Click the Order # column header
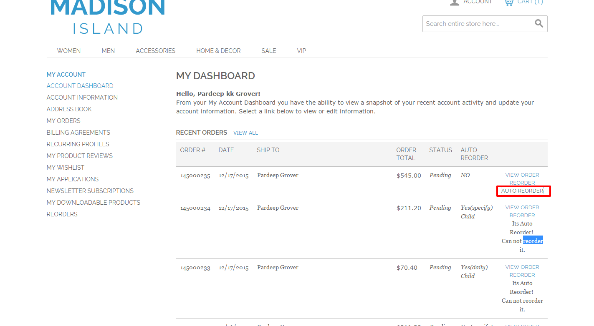Image resolution: width=594 pixels, height=326 pixels. point(193,150)
